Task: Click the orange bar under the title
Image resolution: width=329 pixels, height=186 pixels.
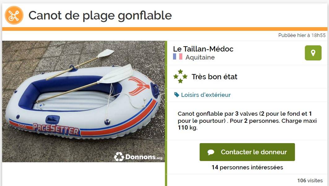Action: click(164, 29)
